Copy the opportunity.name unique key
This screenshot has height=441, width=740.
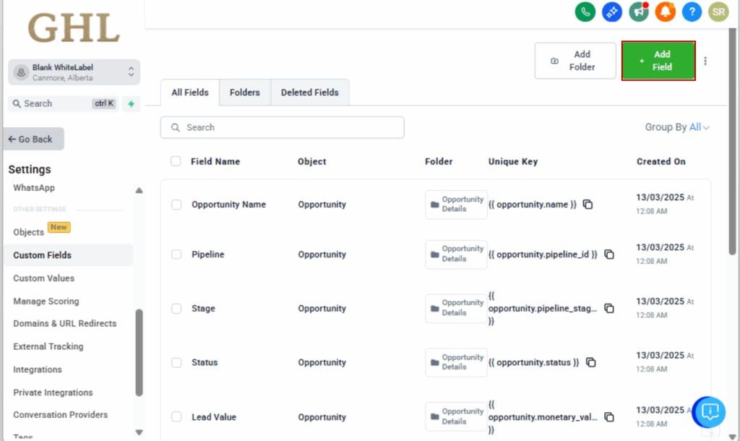588,205
